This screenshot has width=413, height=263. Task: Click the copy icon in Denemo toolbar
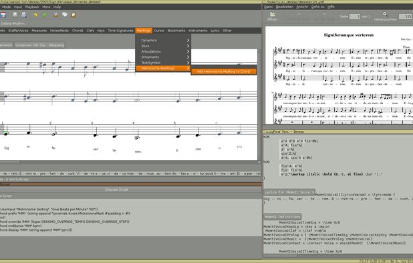click(65, 15)
